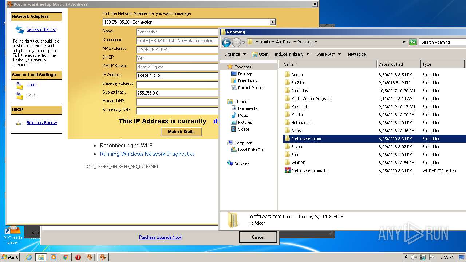Viewport: 466px width, 262px height.
Task: Select the Adobe folder icon
Action: point(287,75)
